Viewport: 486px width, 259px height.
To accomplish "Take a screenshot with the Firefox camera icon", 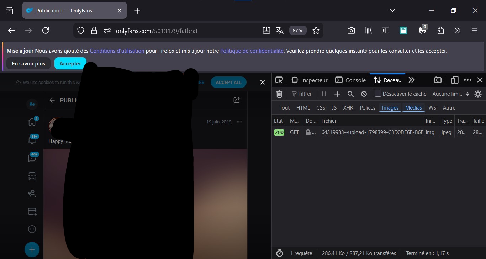I will tap(351, 31).
